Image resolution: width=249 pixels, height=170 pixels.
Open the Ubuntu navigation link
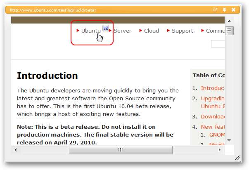pos(91,31)
